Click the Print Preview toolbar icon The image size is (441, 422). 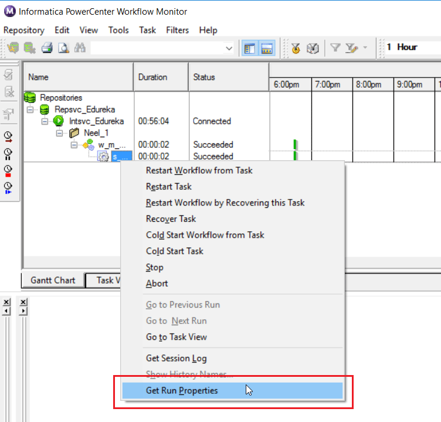pos(63,48)
